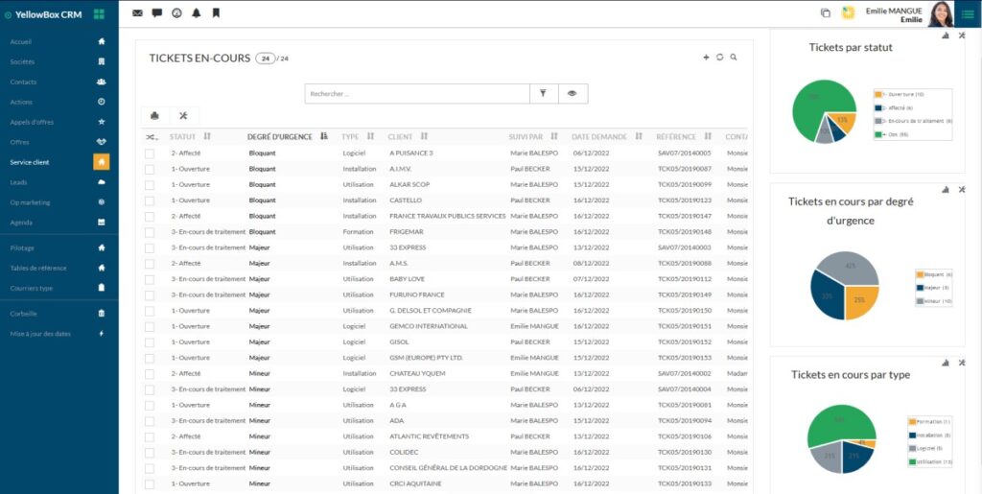The height and width of the screenshot is (494, 982).
Task: Click the filter funnel icon beside search
Action: click(x=543, y=93)
